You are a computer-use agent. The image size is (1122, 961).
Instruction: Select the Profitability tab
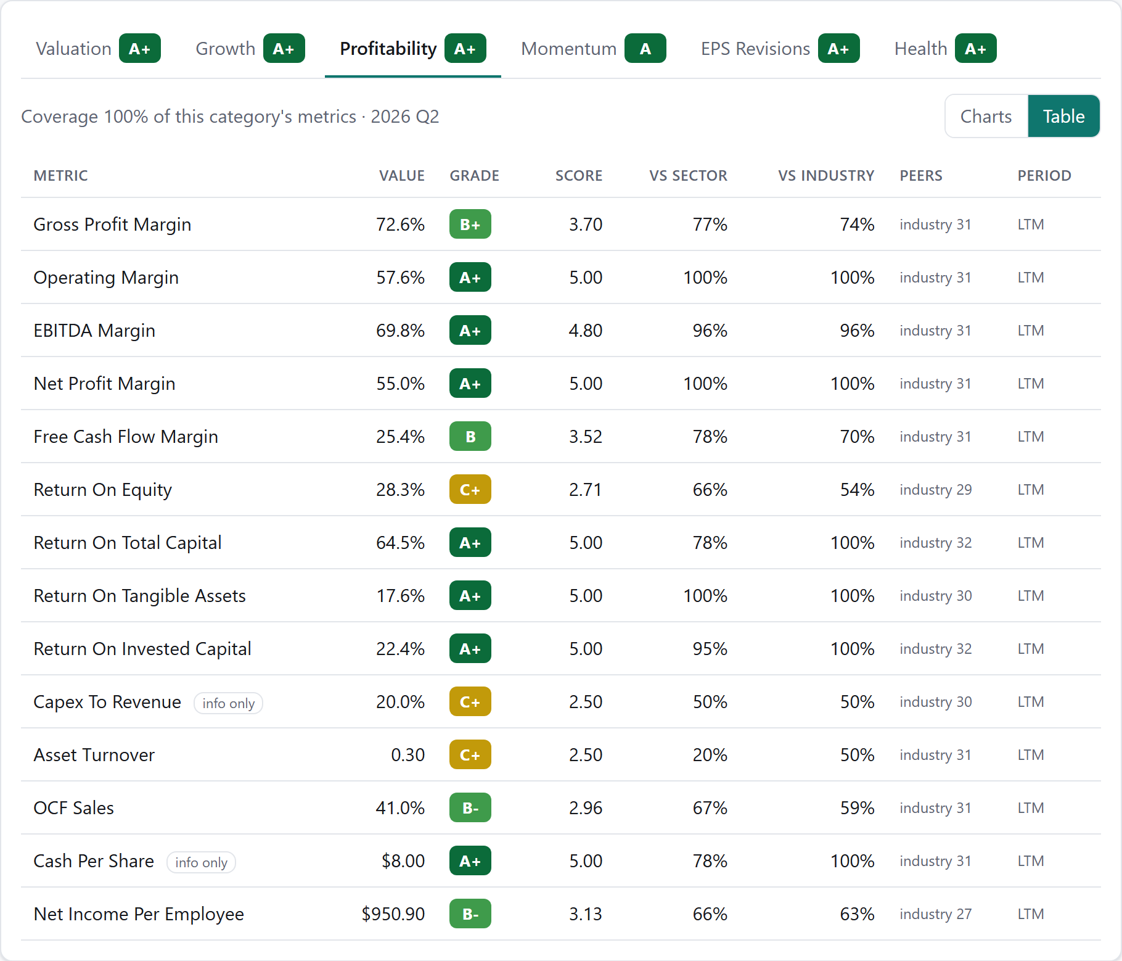click(412, 49)
